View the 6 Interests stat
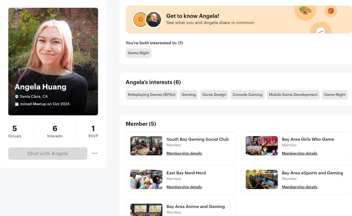The width and height of the screenshot is (352, 216). 55,131
